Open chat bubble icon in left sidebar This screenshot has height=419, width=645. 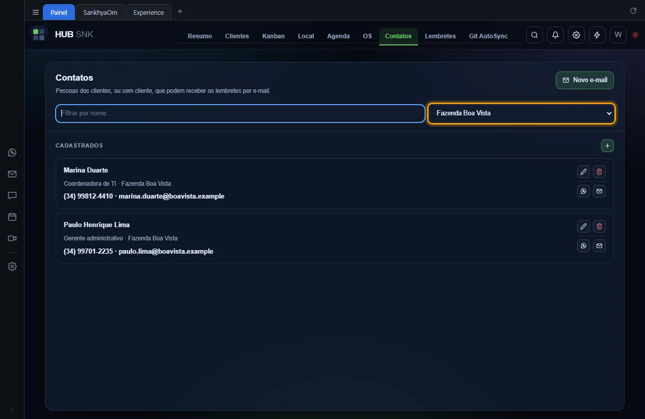pyautogui.click(x=12, y=195)
